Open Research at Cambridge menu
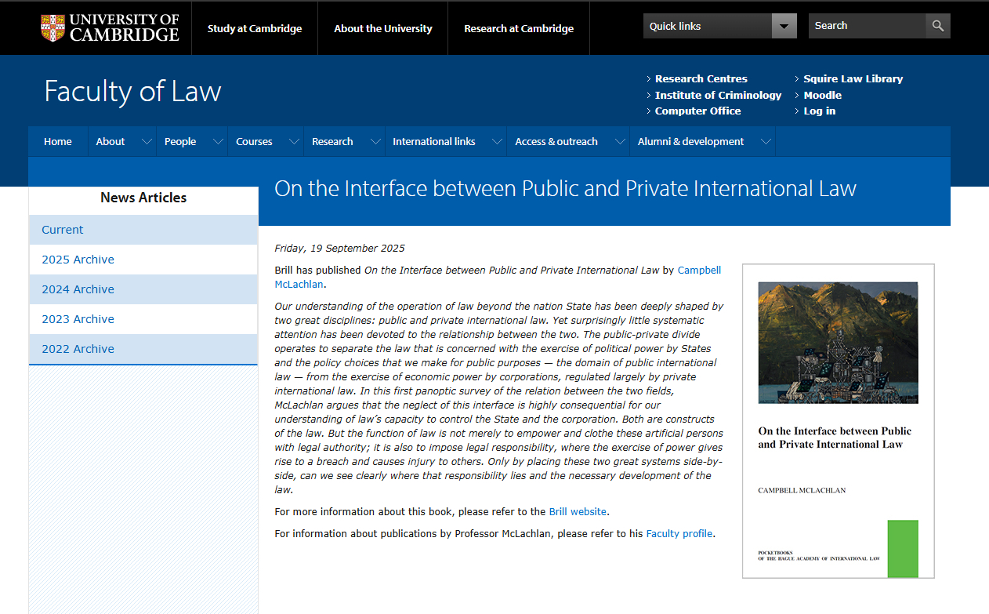 [x=518, y=28]
